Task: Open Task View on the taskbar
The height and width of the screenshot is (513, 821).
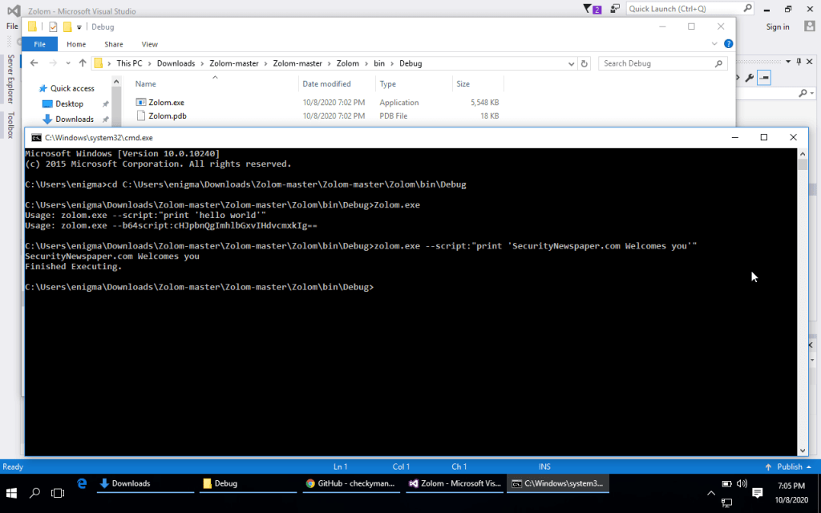Action: (x=58, y=493)
